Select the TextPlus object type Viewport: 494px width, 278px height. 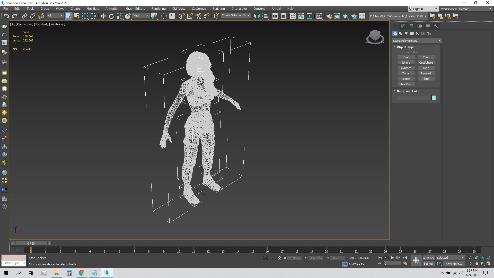[x=406, y=84]
